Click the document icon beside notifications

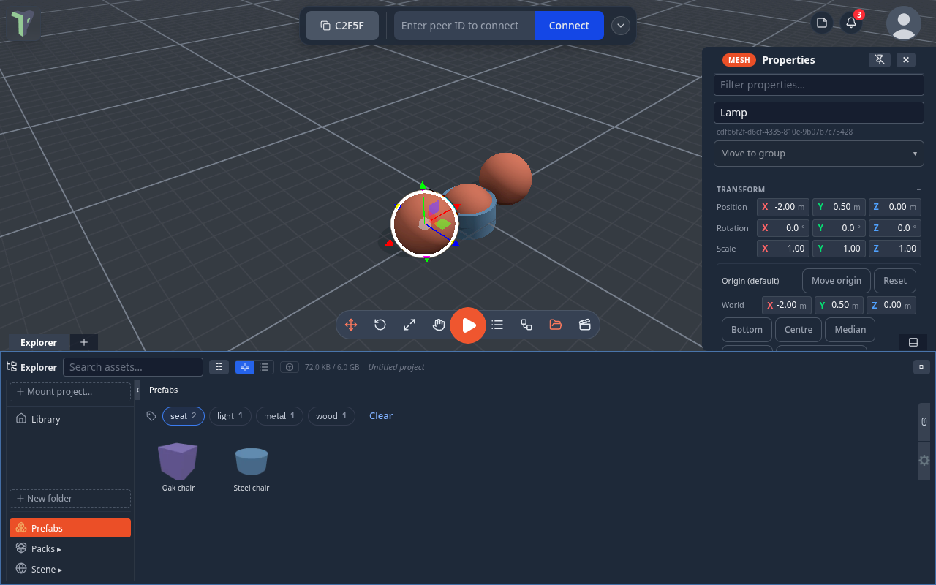click(x=822, y=23)
